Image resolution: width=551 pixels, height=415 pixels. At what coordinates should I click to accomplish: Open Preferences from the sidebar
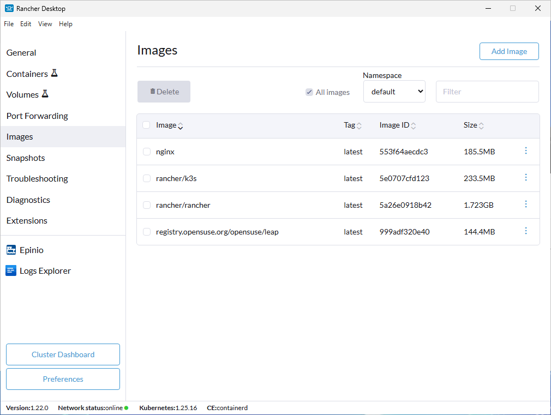(63, 379)
